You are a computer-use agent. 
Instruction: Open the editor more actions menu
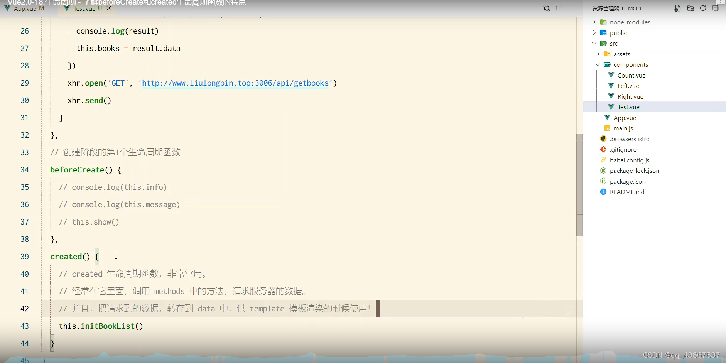(572, 8)
